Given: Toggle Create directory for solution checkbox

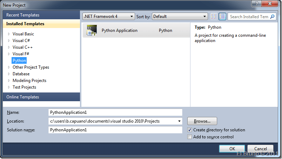Looking at the screenshot, I should [x=190, y=130].
